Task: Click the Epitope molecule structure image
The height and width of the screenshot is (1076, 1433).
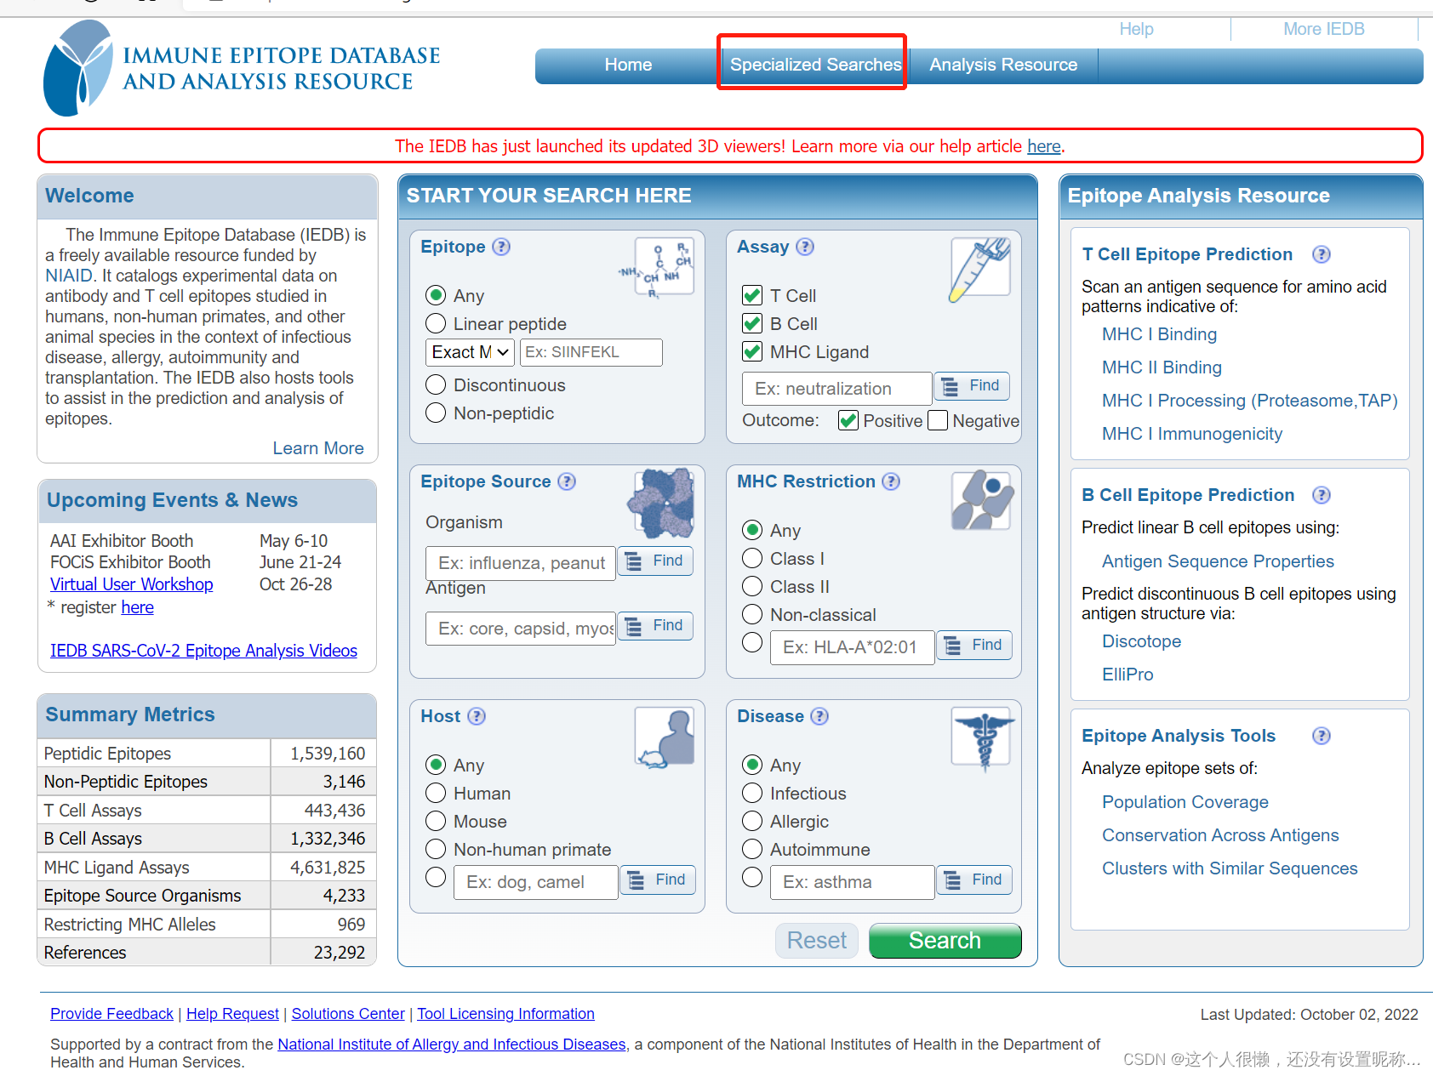Action: pyautogui.click(x=658, y=267)
